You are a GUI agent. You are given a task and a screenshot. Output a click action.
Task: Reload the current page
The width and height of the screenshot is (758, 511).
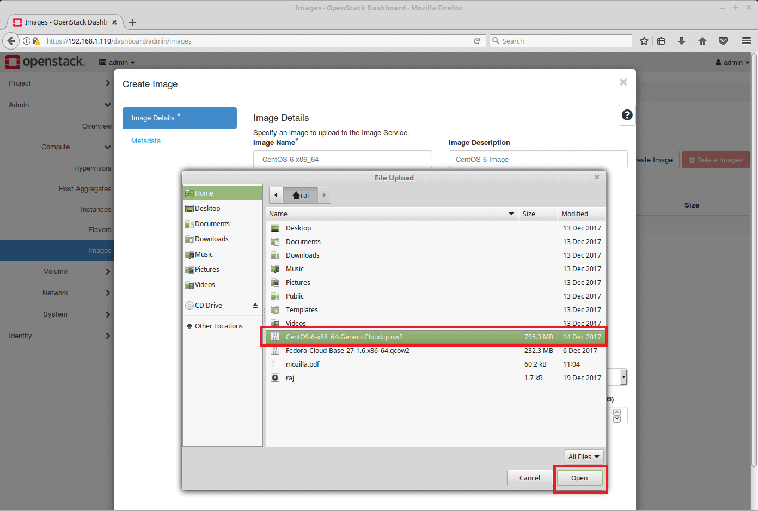(477, 41)
